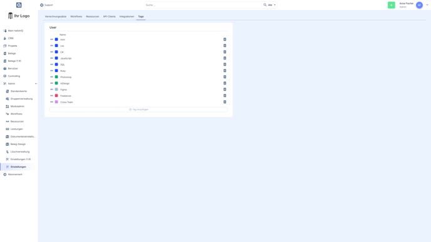Image resolution: width=431 pixels, height=242 pixels.
Task: Click the search magnifier icon
Action: pyautogui.click(x=265, y=5)
